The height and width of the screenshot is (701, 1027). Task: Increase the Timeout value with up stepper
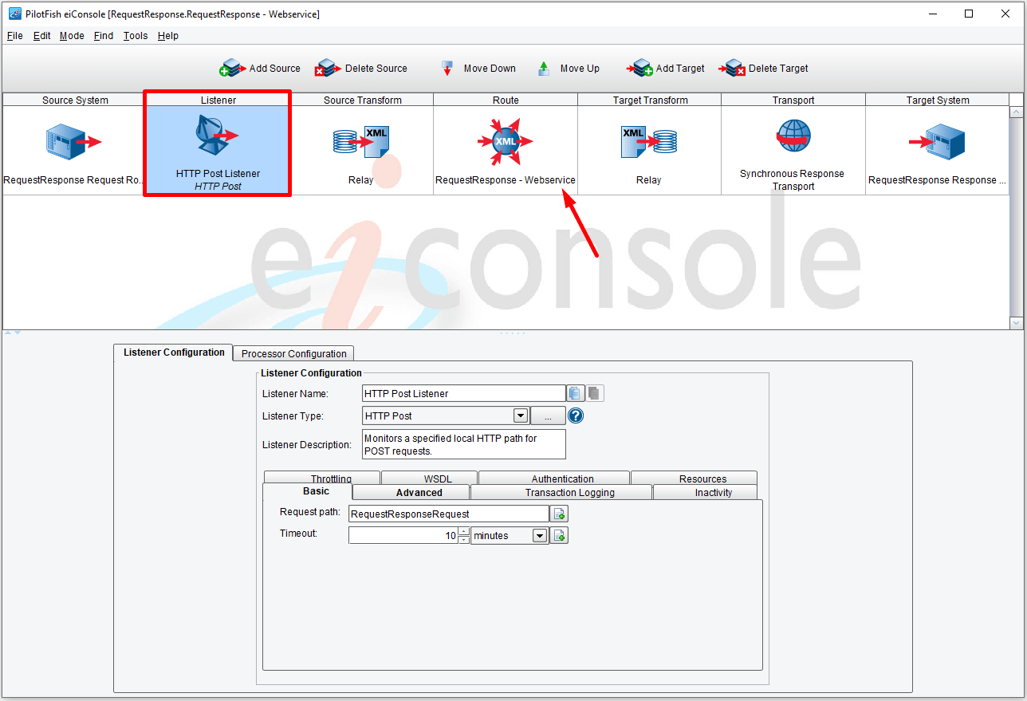[x=464, y=532]
